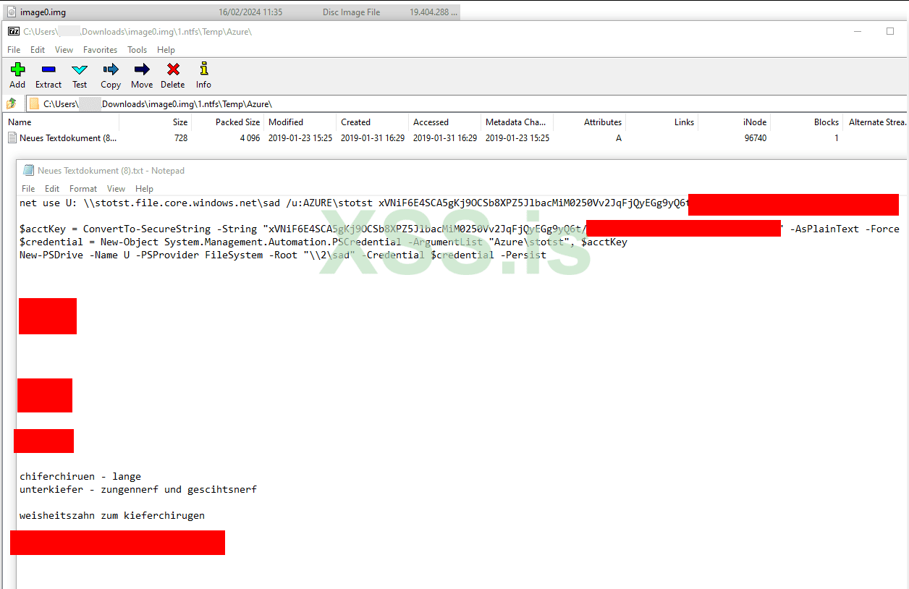
Task: Click 'weisheitszahn zum kieferchirugen' line
Action: coord(112,515)
